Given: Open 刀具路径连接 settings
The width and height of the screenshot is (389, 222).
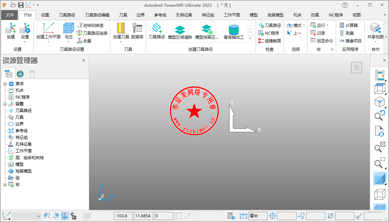Looking at the screenshot, I should point(92,33).
